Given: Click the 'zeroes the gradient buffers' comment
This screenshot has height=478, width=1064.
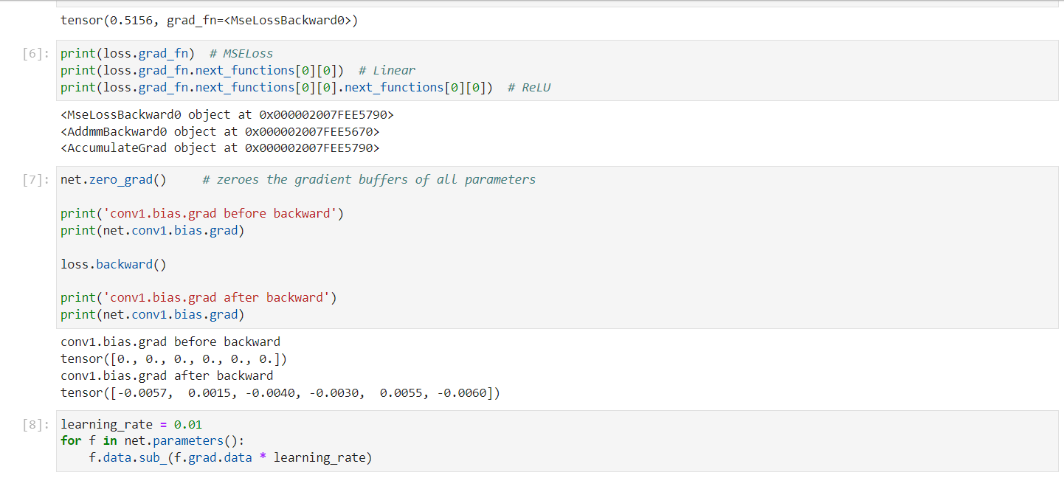Looking at the screenshot, I should coord(369,179).
